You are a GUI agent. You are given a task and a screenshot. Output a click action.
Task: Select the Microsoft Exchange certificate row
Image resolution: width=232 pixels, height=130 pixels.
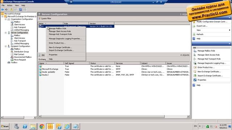click(x=114, y=69)
